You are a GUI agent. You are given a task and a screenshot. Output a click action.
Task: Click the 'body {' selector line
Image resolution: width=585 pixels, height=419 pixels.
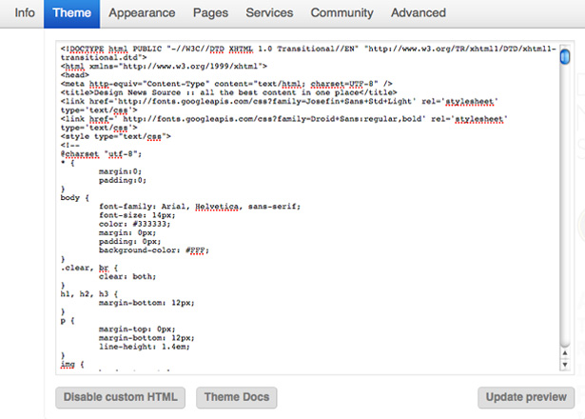point(75,197)
